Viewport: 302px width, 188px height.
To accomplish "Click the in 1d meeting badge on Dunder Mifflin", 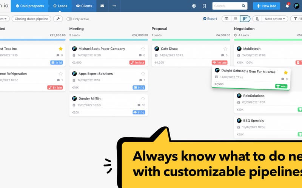I will click(139, 112).
